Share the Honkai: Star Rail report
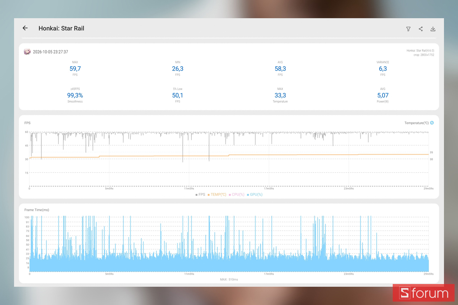The height and width of the screenshot is (305, 458). [x=421, y=29]
